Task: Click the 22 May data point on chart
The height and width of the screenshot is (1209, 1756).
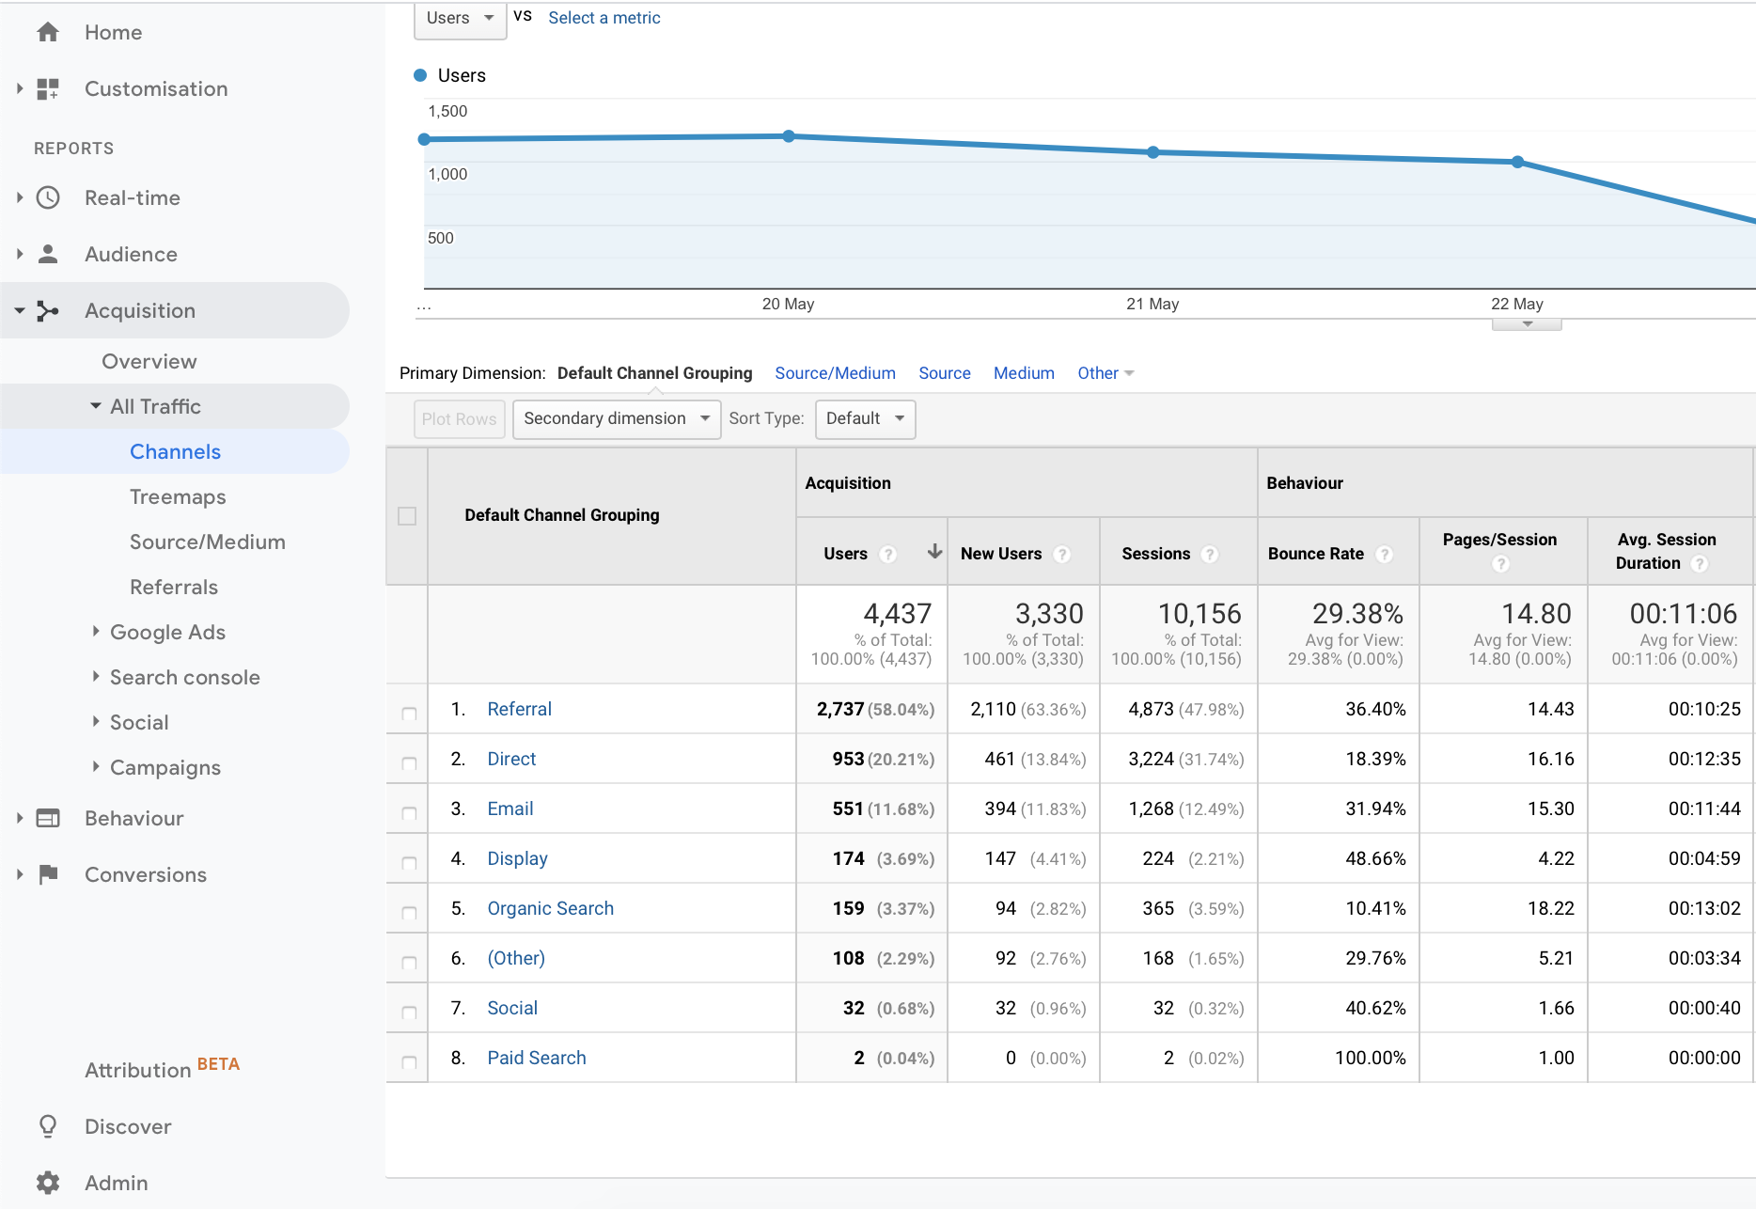Action: [x=1517, y=162]
